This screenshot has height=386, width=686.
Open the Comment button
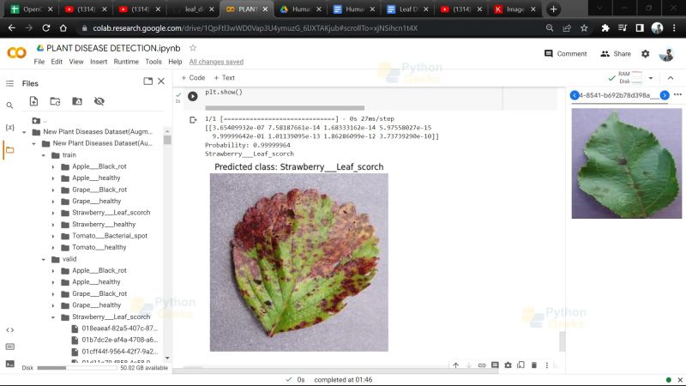coord(565,53)
